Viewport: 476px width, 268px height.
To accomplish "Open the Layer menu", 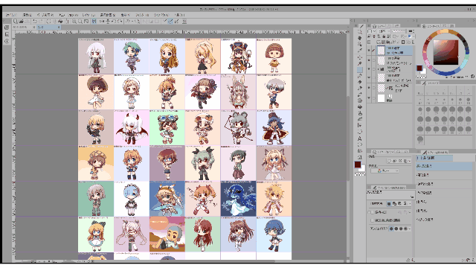I will [89, 15].
